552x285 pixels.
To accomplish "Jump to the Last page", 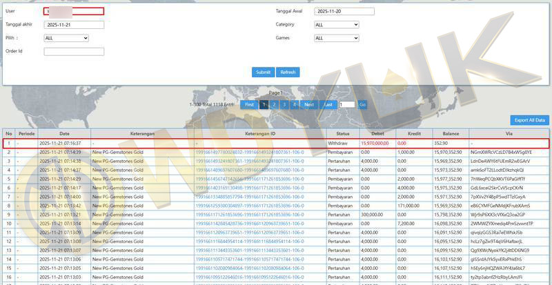I will click(328, 104).
